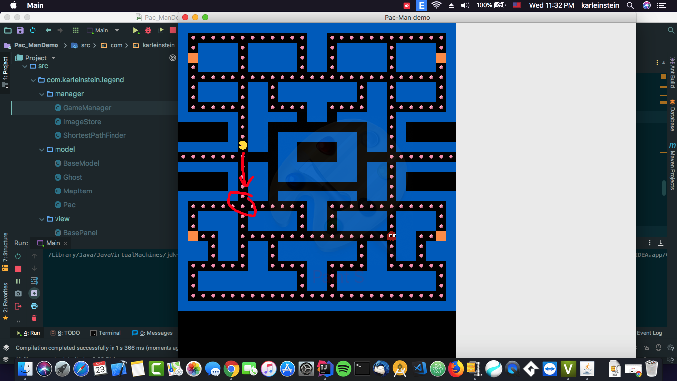Image resolution: width=677 pixels, height=381 pixels.
Task: Click the Rerun icon in Run panel
Action: coord(18,256)
